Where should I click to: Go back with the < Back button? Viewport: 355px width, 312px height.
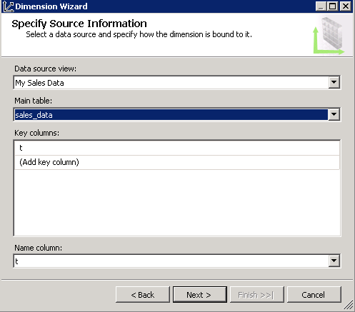(x=143, y=295)
